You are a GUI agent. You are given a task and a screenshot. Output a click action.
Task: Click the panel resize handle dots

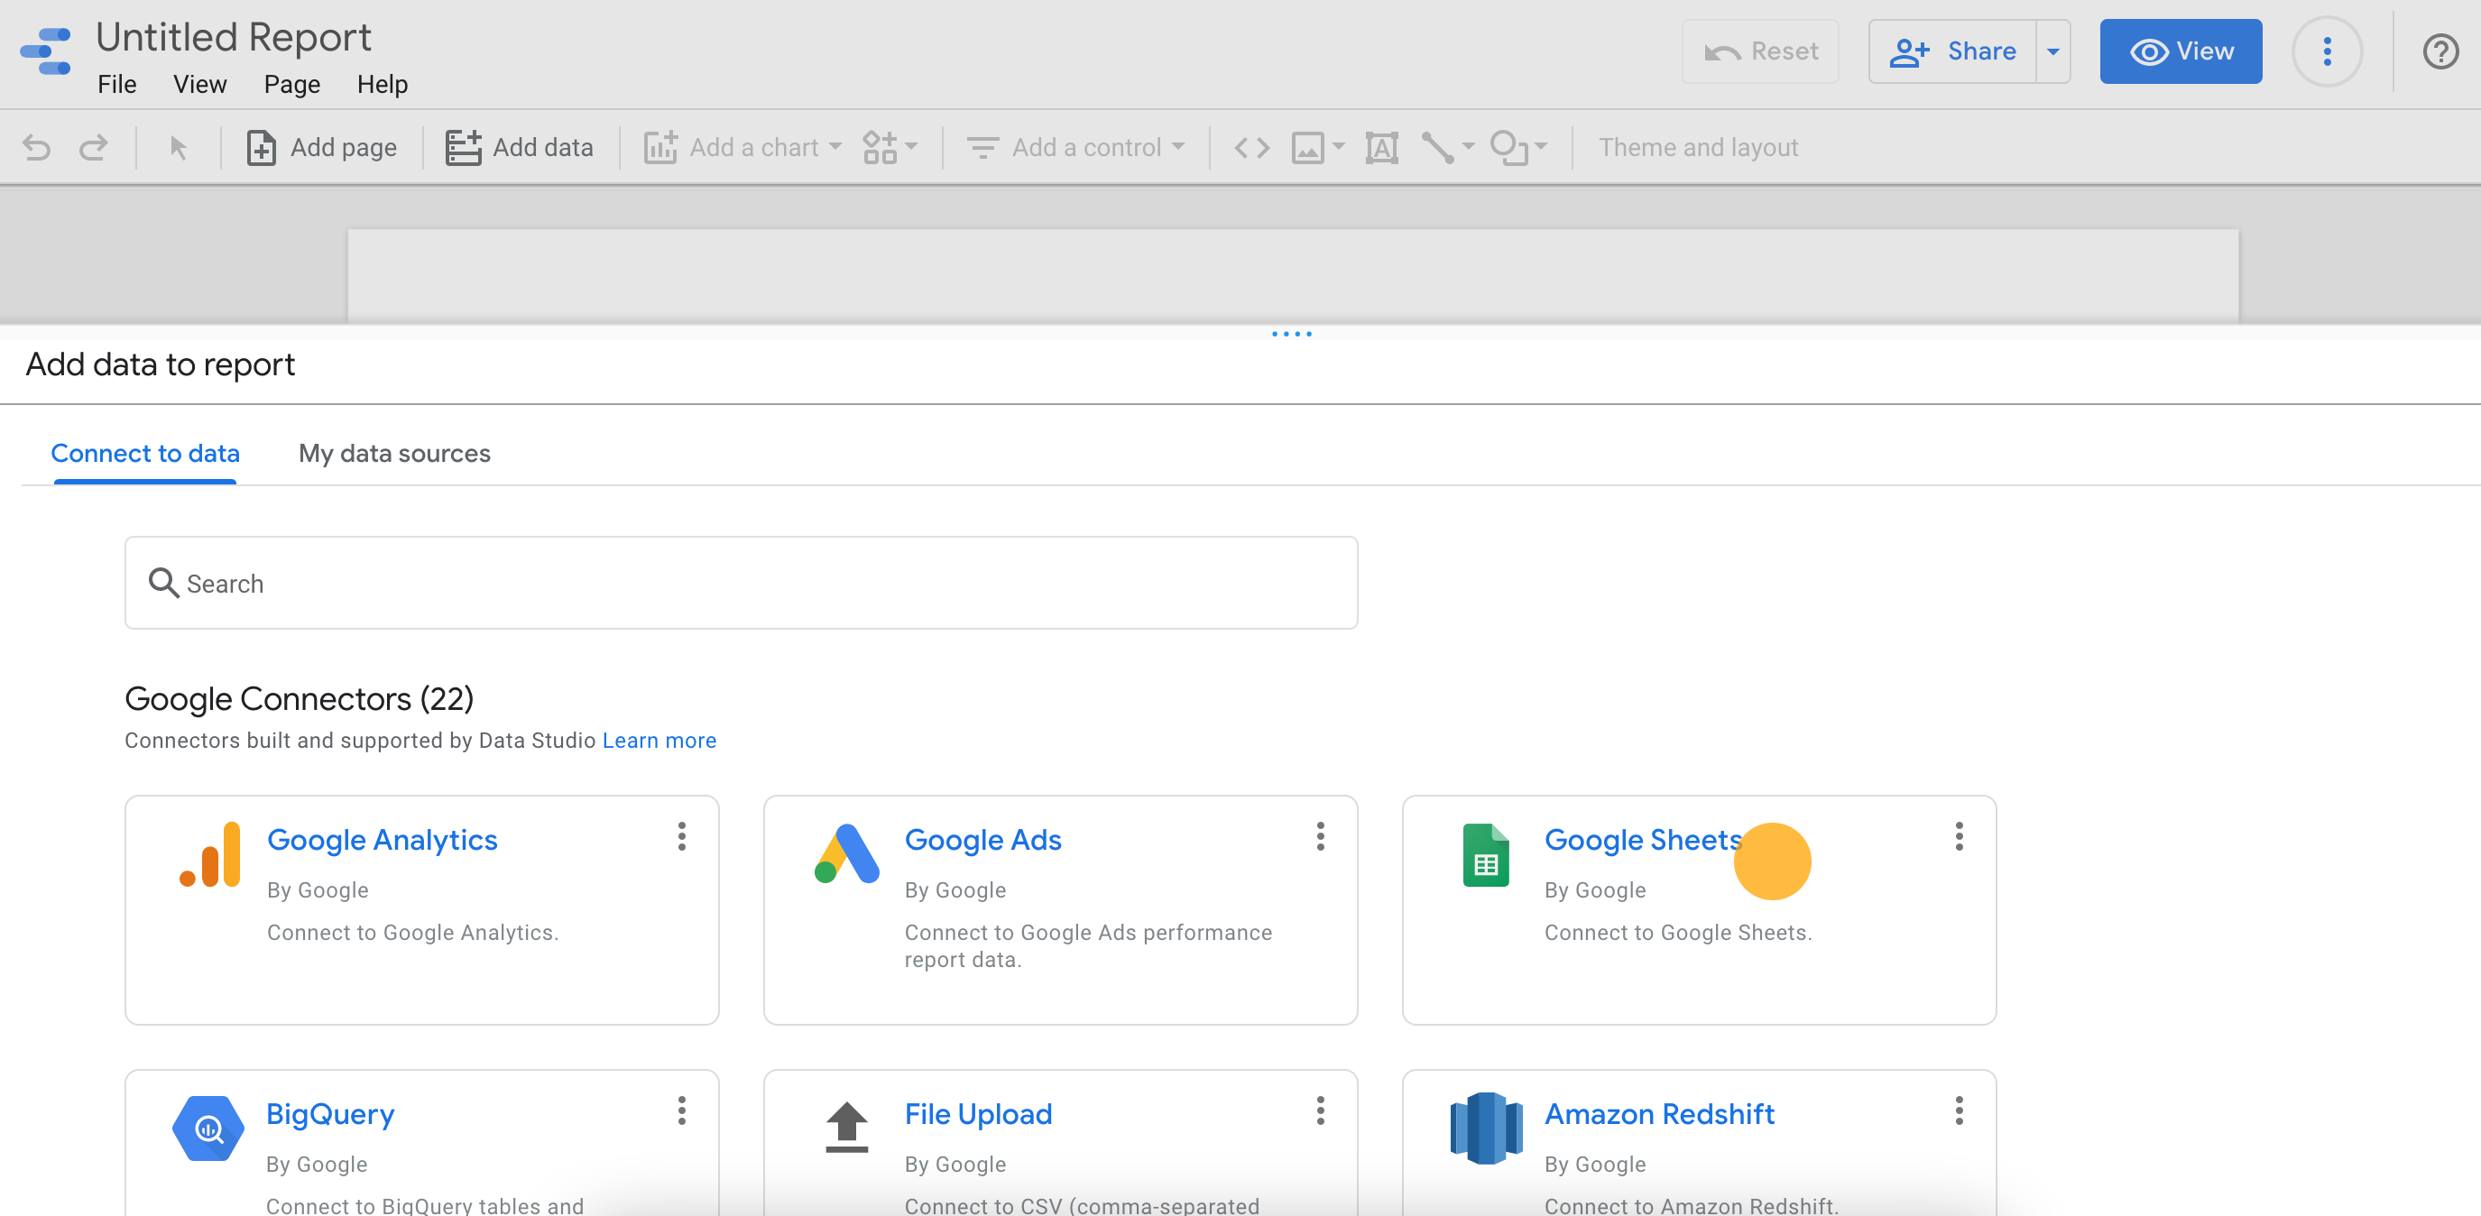(1292, 334)
